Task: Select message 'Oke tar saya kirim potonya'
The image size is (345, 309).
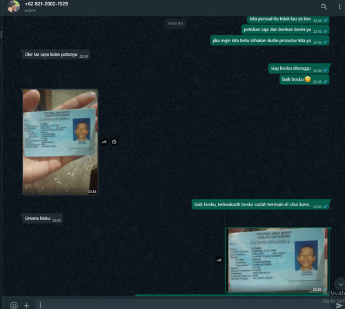Action: tap(55, 54)
